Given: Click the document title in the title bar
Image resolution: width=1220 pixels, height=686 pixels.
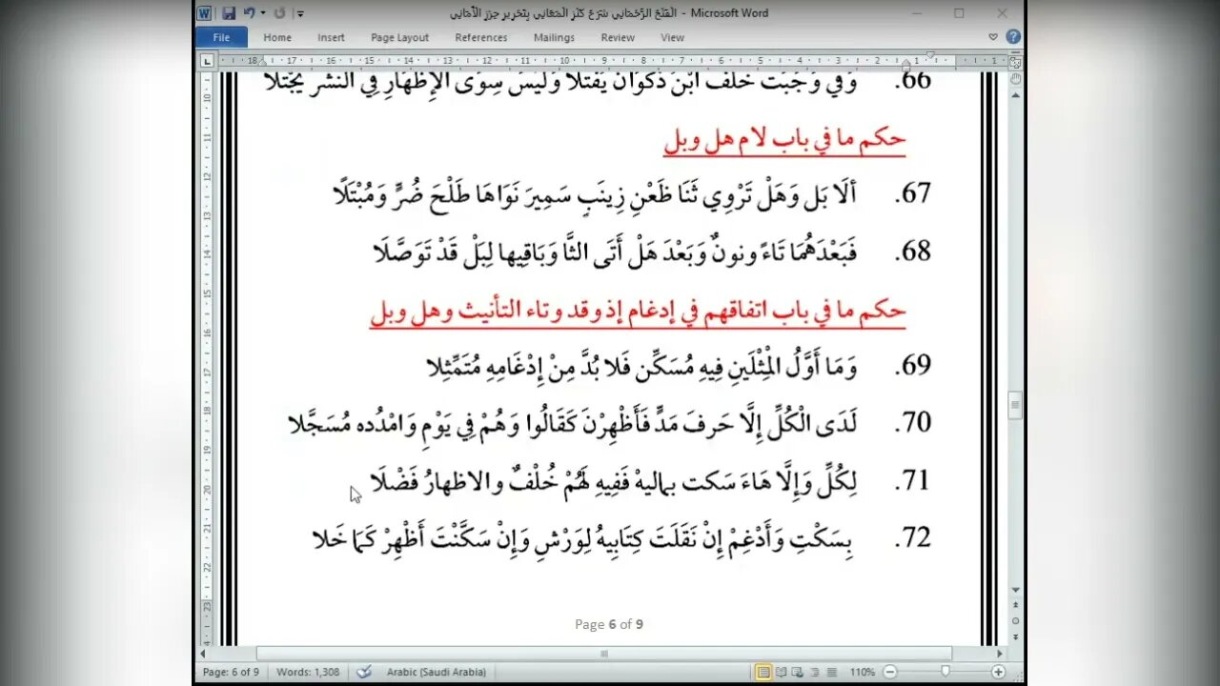Looking at the screenshot, I should coord(609,13).
